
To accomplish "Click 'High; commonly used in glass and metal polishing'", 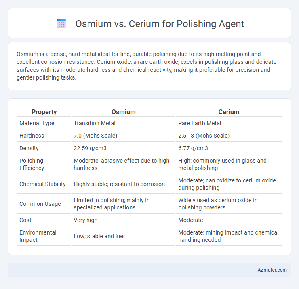I will pos(222,164).
